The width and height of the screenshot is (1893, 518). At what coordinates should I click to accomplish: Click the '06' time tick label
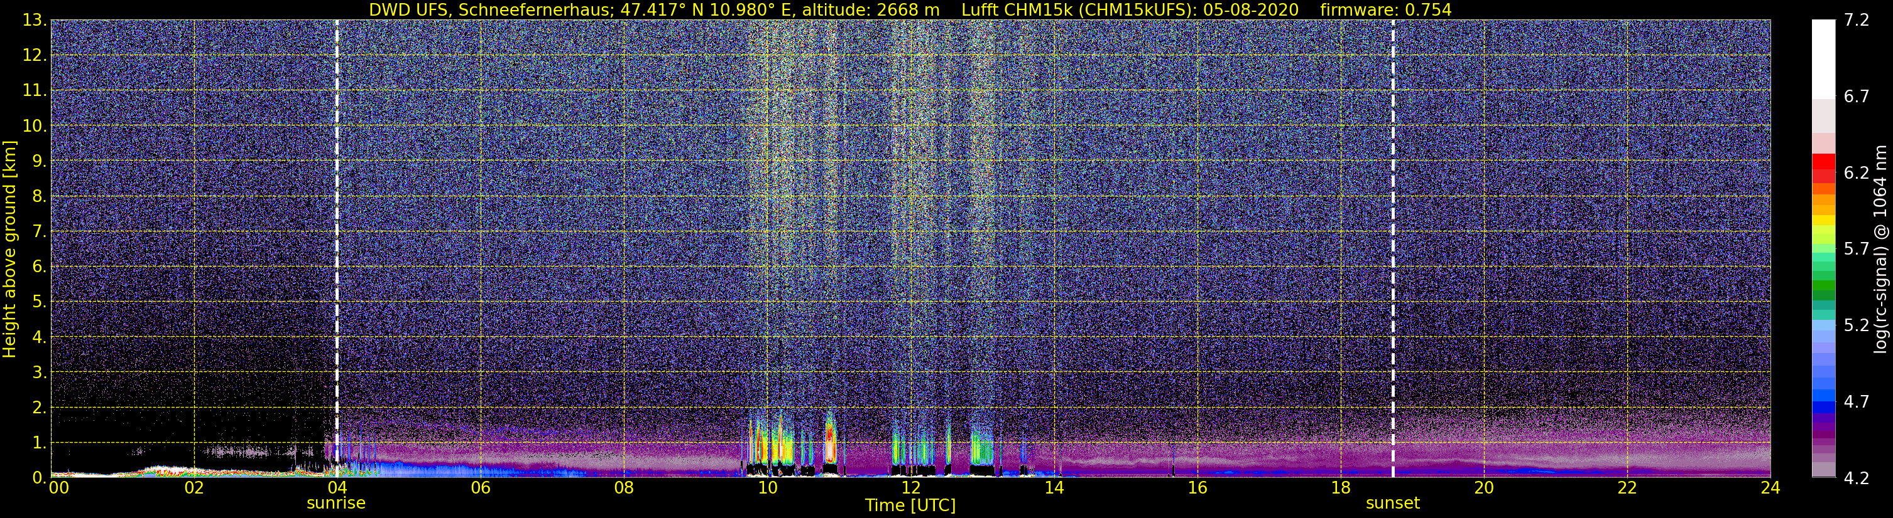pyautogui.click(x=480, y=488)
